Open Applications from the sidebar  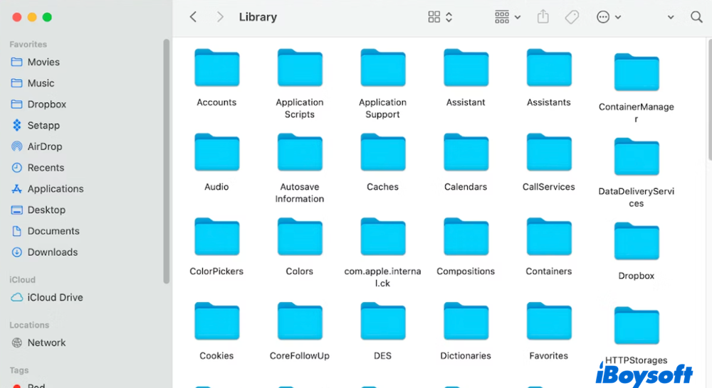55,189
